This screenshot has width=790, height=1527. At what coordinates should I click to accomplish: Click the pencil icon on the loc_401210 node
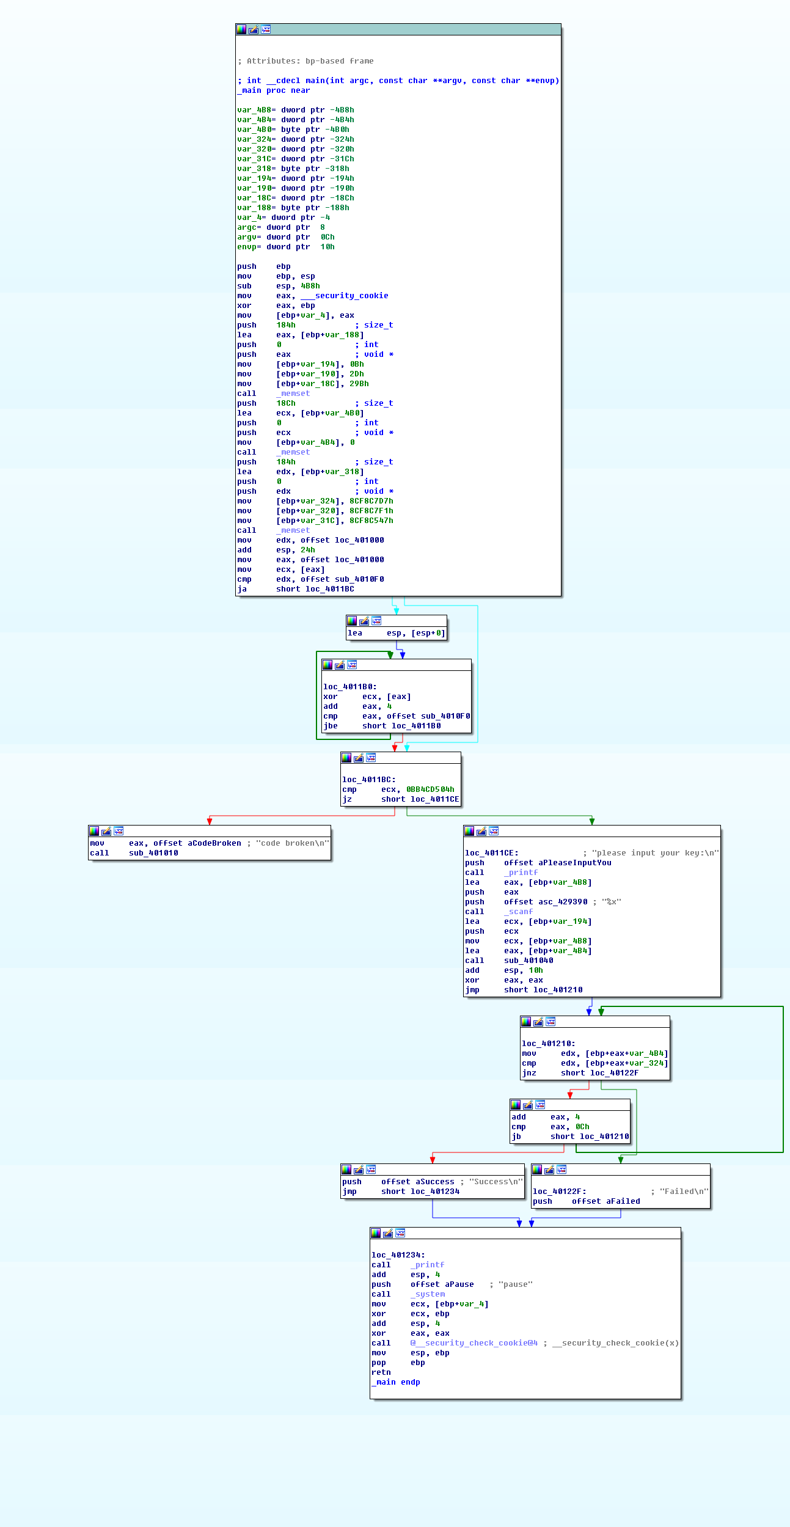(538, 1022)
